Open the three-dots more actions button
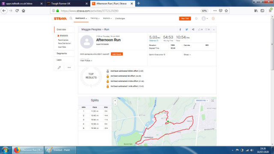The width and height of the screenshot is (274, 154). tap(69, 68)
